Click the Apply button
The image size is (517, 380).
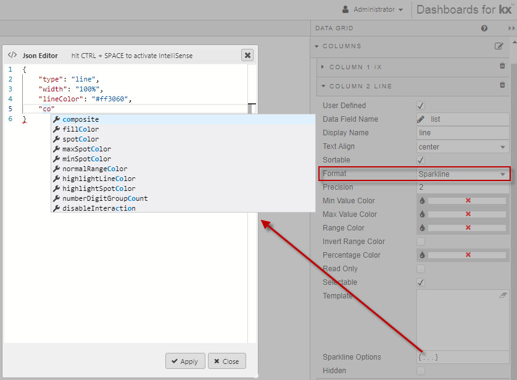184,361
